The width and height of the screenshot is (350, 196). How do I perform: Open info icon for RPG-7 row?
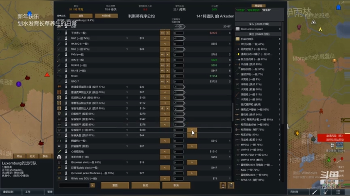point(66,82)
